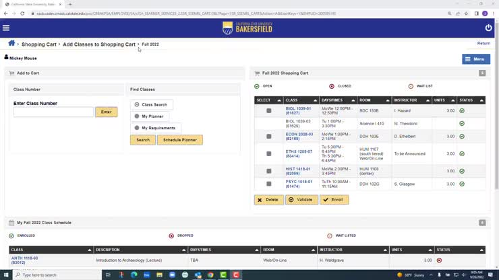Viewport: 499px width, 280px height.
Task: Select the ECON 2028-03 checkbox
Action: [269, 137]
